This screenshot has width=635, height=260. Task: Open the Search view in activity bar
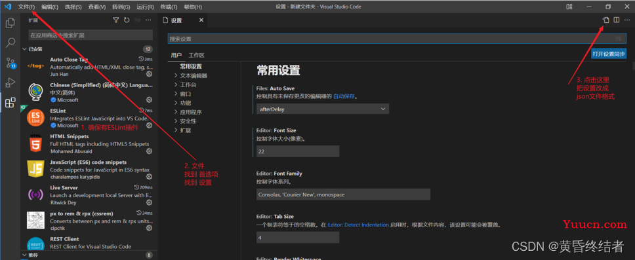(x=10, y=43)
